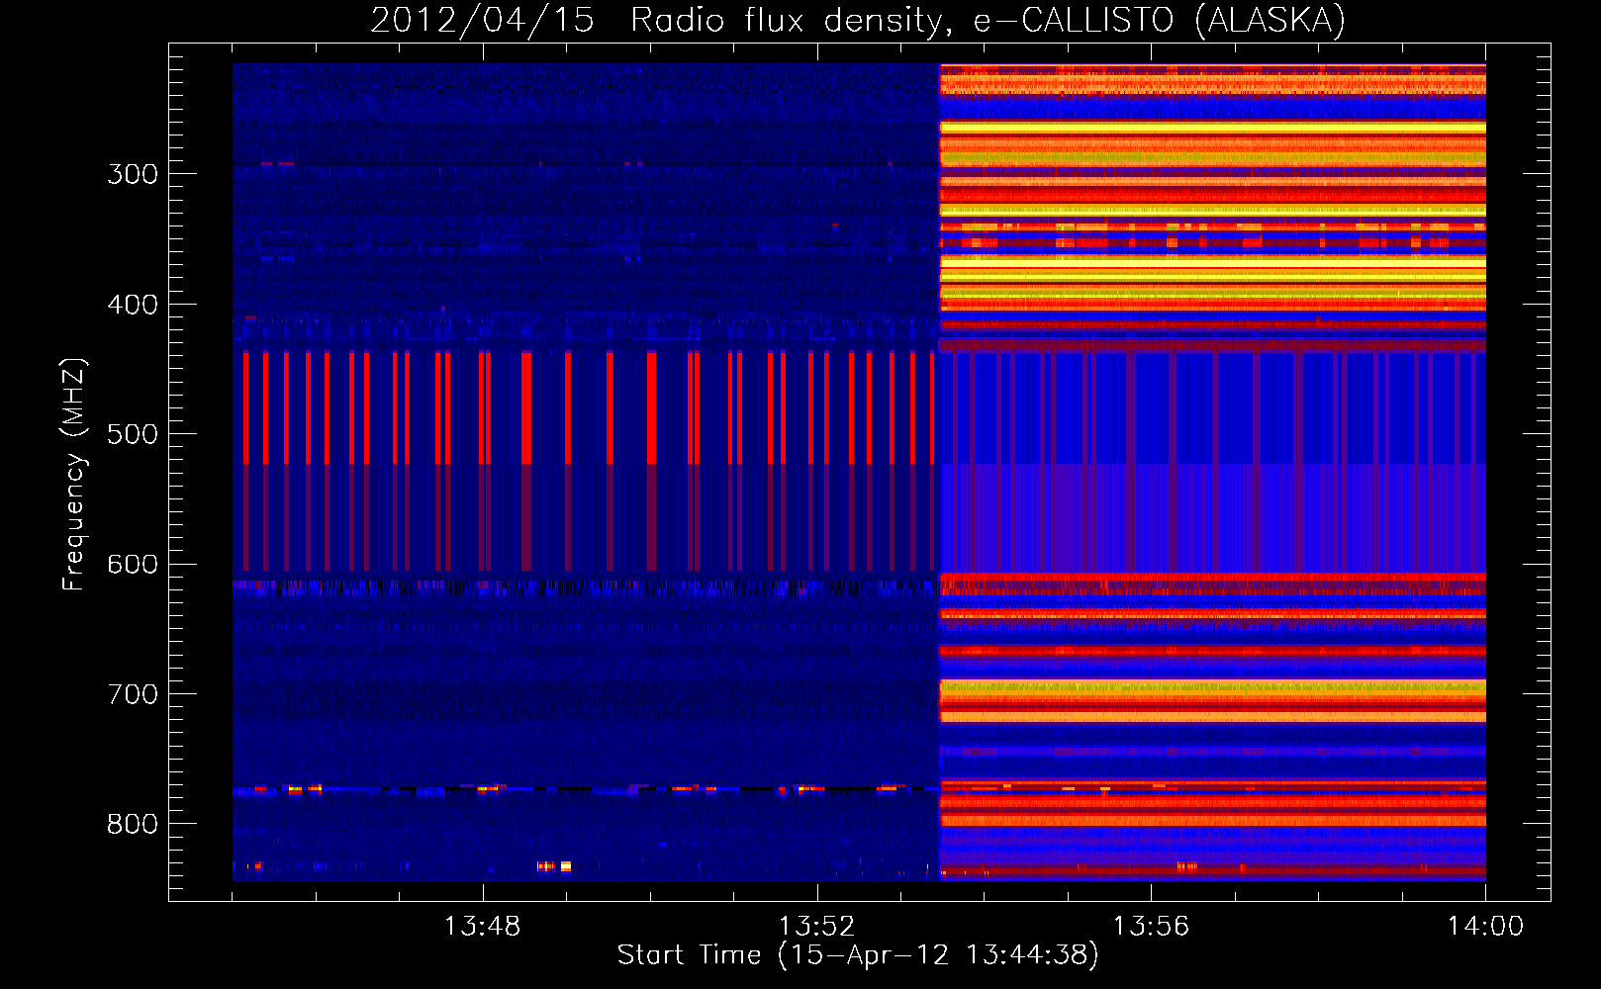This screenshot has height=989, width=1601.
Task: Select the 'Frequency (MHZ)' axis label
Action: click(75, 474)
